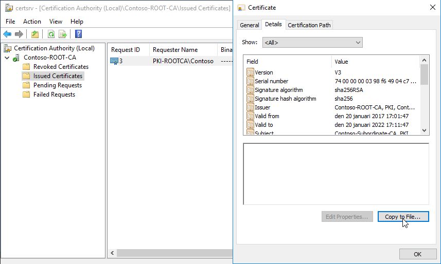Click the Export List toolbar icon
The height and width of the screenshot is (264, 441).
(63, 34)
